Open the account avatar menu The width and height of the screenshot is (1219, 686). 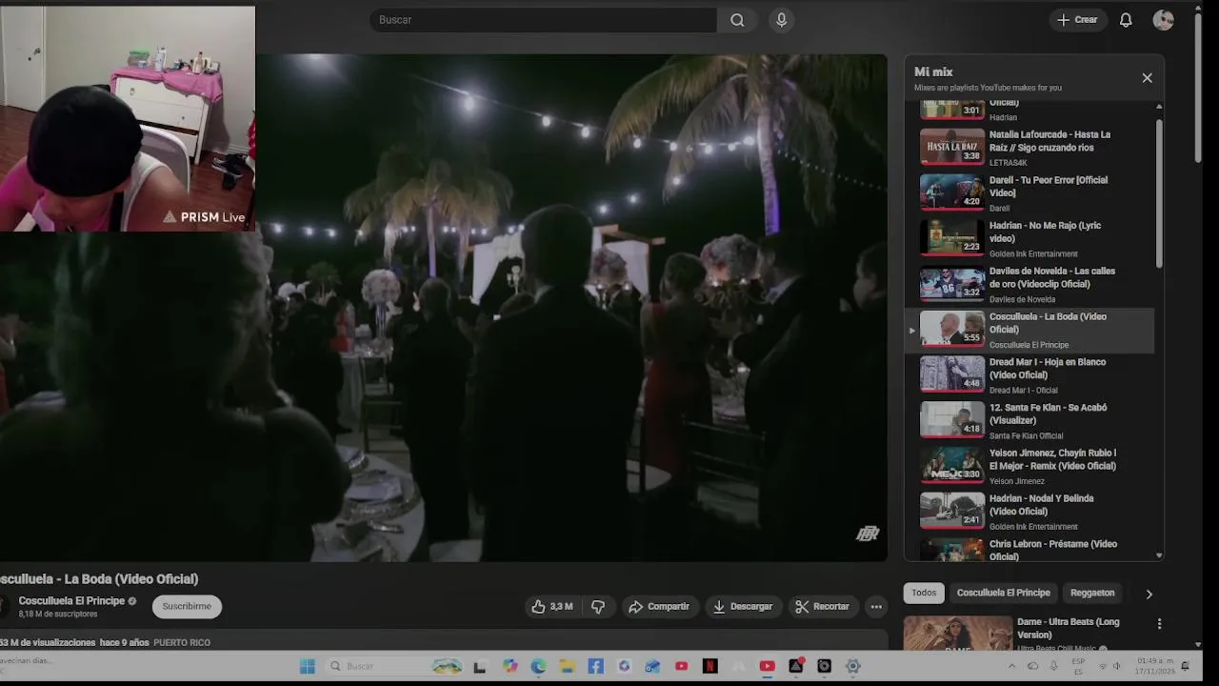point(1163,20)
